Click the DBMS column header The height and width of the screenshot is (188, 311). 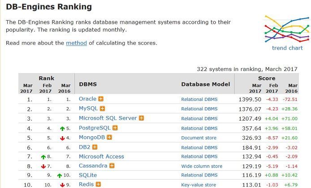point(88,84)
